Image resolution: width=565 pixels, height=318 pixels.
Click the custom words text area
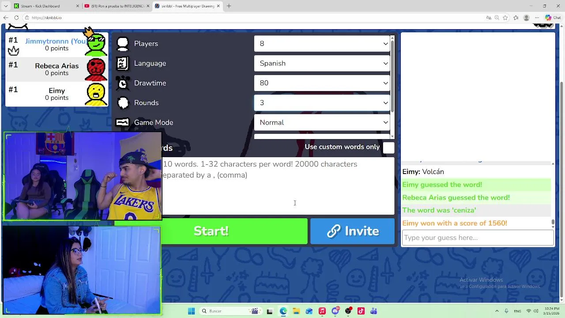278,186
